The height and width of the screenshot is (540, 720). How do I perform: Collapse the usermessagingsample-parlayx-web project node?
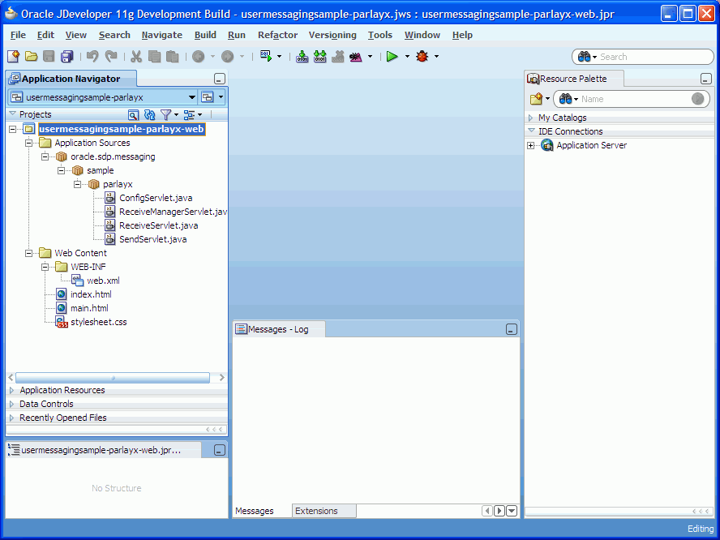point(13,129)
